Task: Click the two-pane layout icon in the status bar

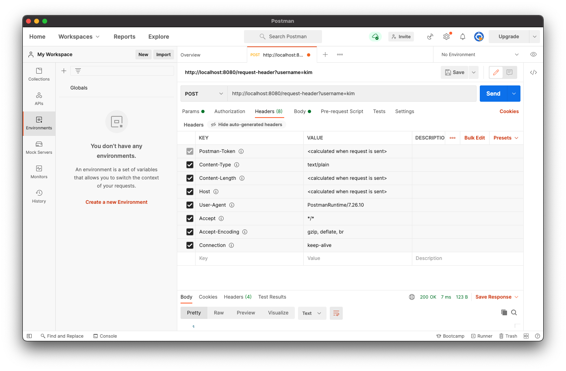Action: [526, 336]
